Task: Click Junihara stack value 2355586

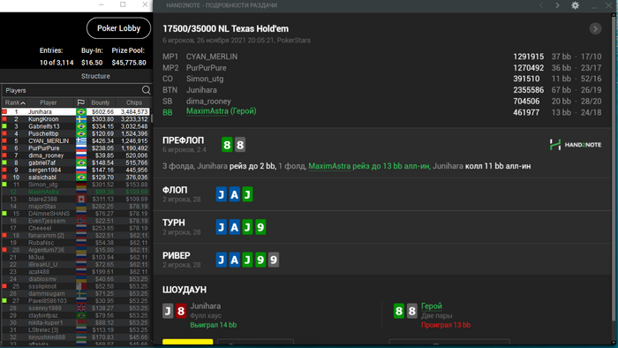Action: point(528,90)
